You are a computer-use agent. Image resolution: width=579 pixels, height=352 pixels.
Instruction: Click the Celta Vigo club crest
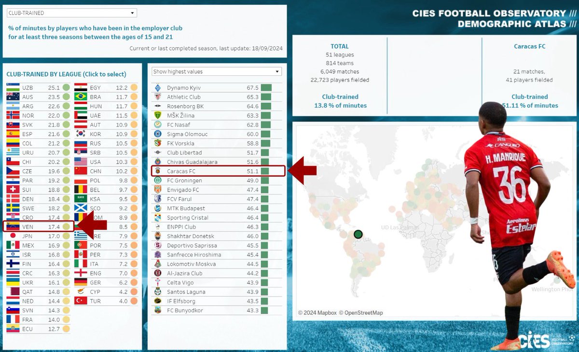[157, 283]
